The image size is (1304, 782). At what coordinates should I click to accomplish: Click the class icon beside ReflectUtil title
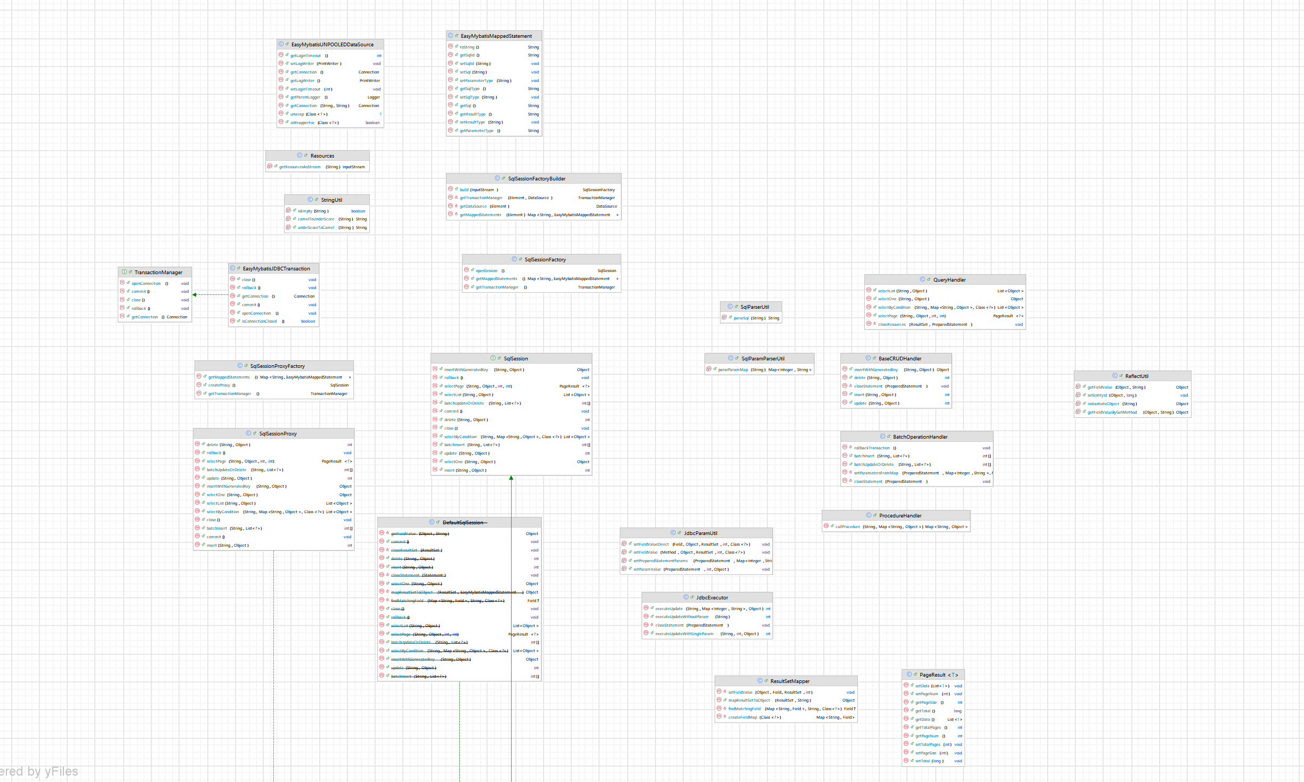[x=1115, y=376]
